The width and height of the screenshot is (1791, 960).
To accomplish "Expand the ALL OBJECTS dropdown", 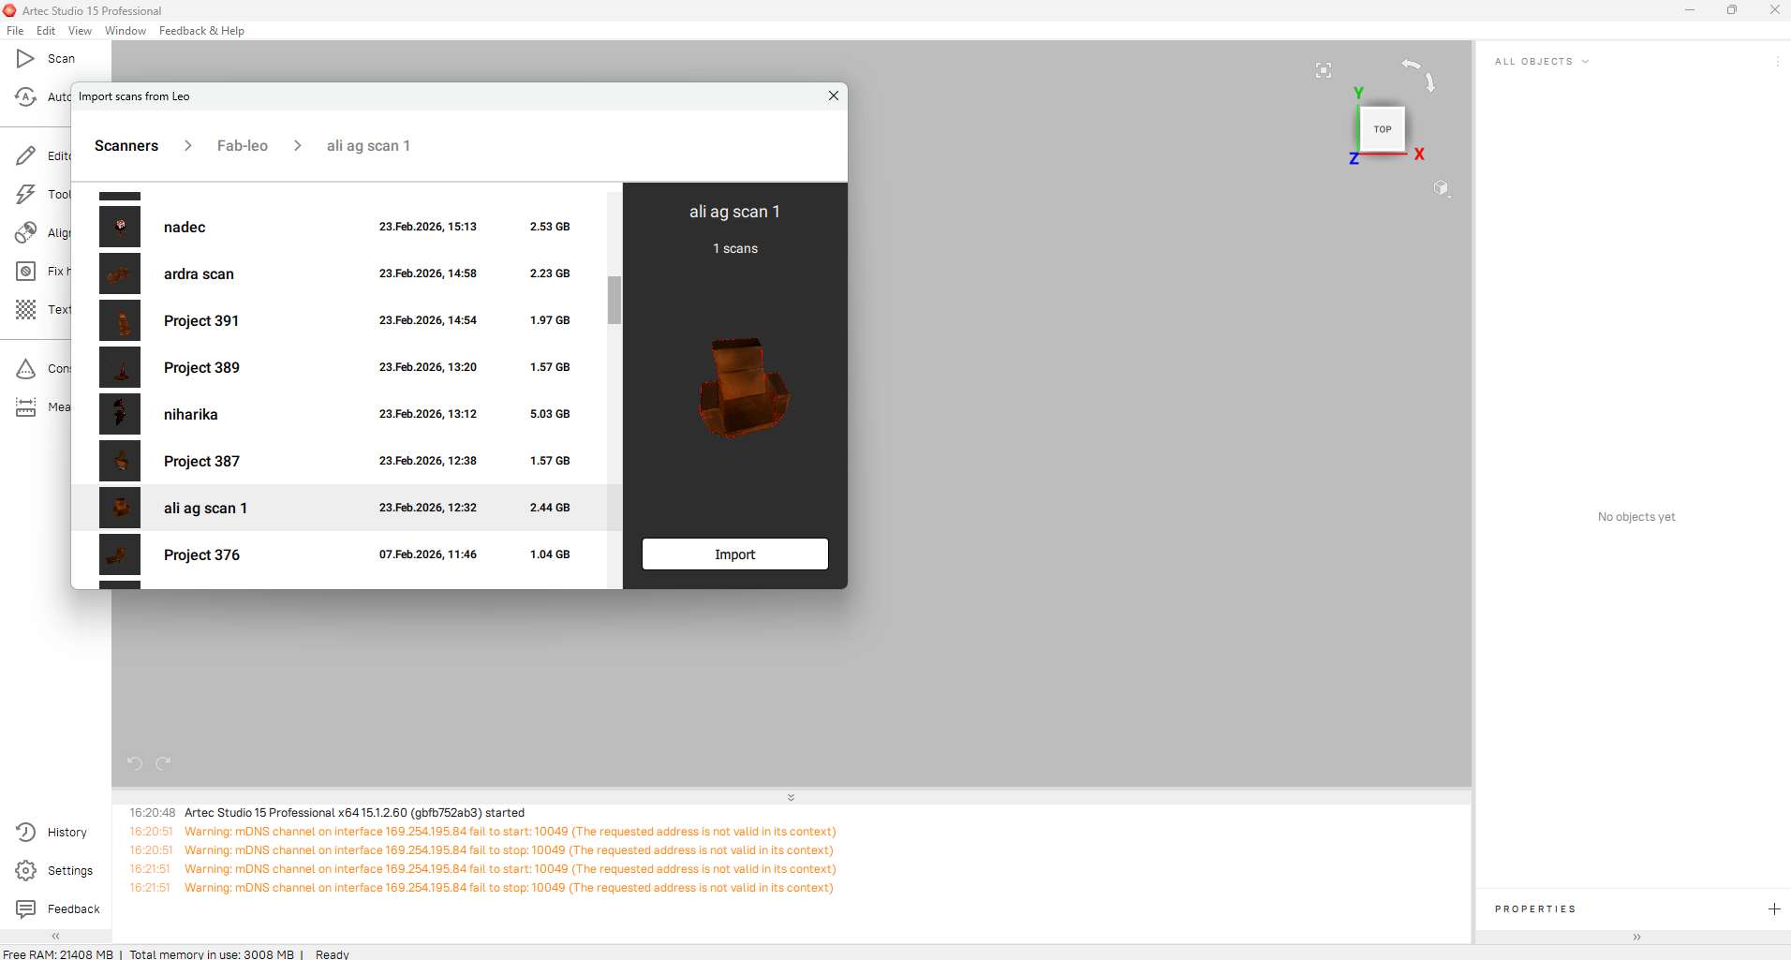I will click(x=1542, y=62).
